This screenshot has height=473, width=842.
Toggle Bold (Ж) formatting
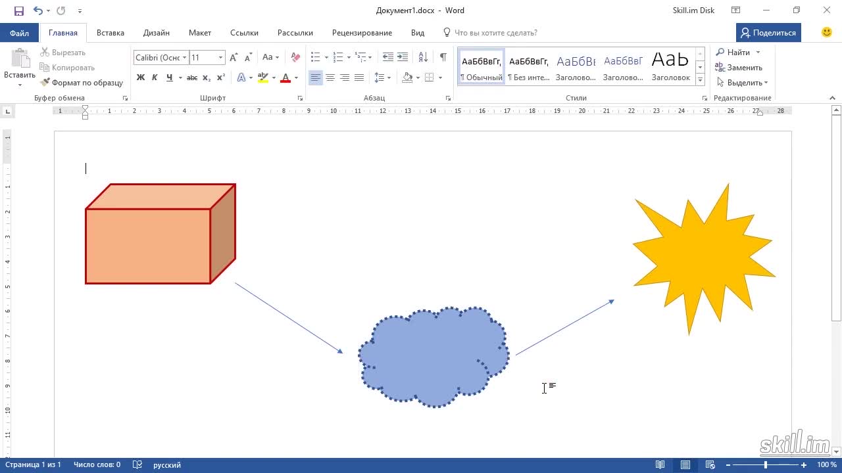[140, 78]
